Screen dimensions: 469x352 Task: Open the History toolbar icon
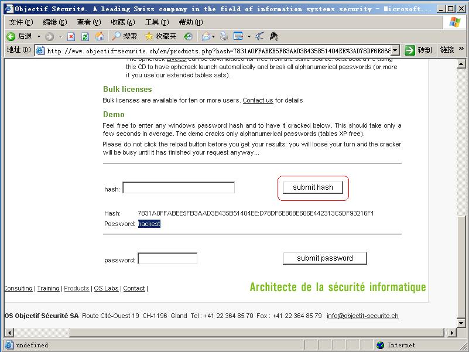pyautogui.click(x=188, y=36)
